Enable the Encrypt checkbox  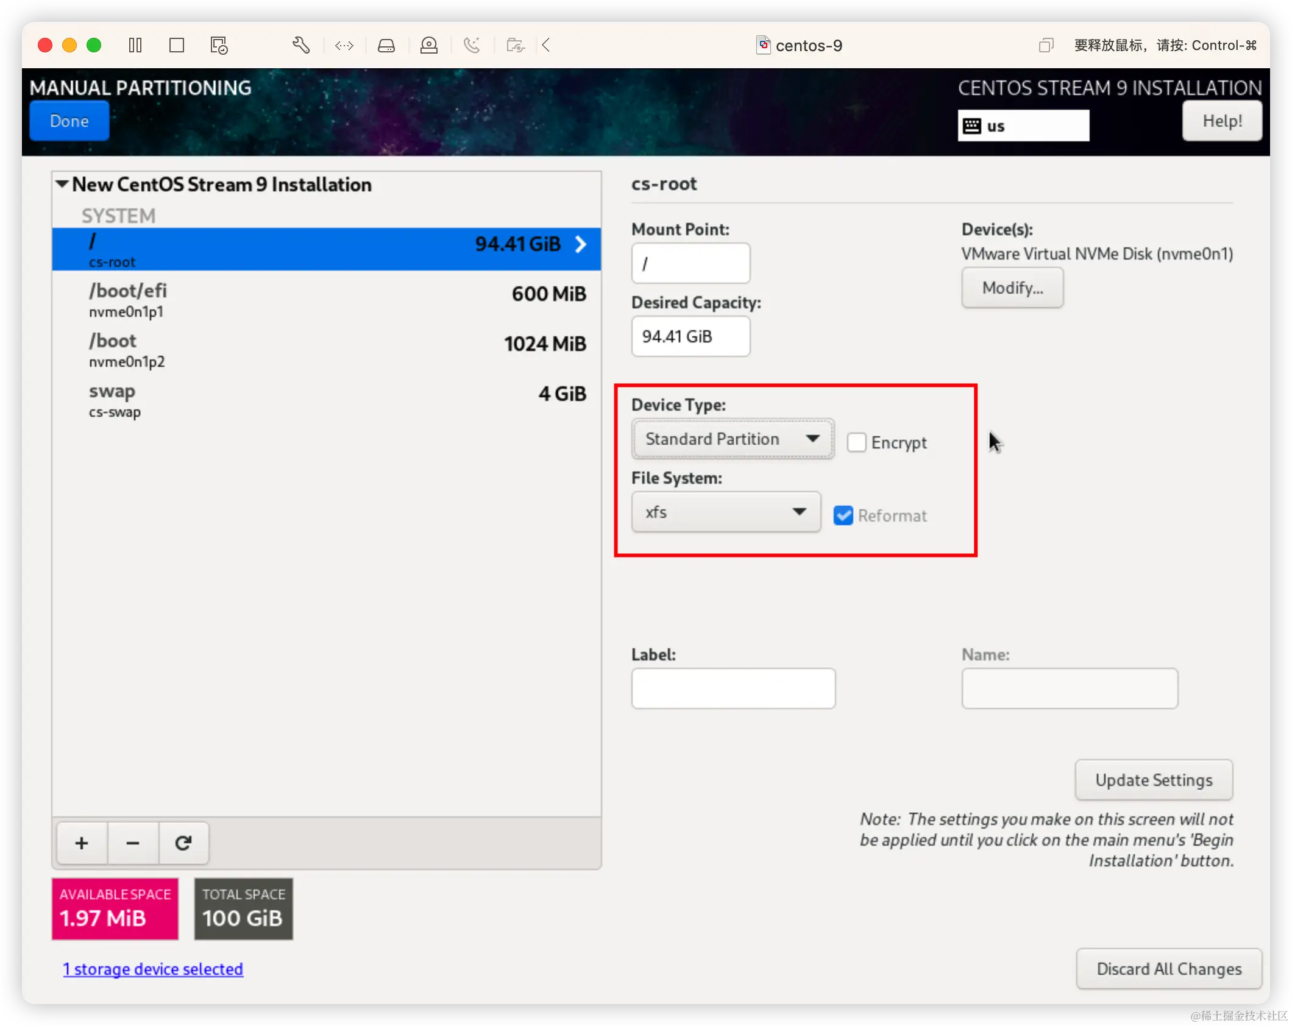[x=857, y=442]
